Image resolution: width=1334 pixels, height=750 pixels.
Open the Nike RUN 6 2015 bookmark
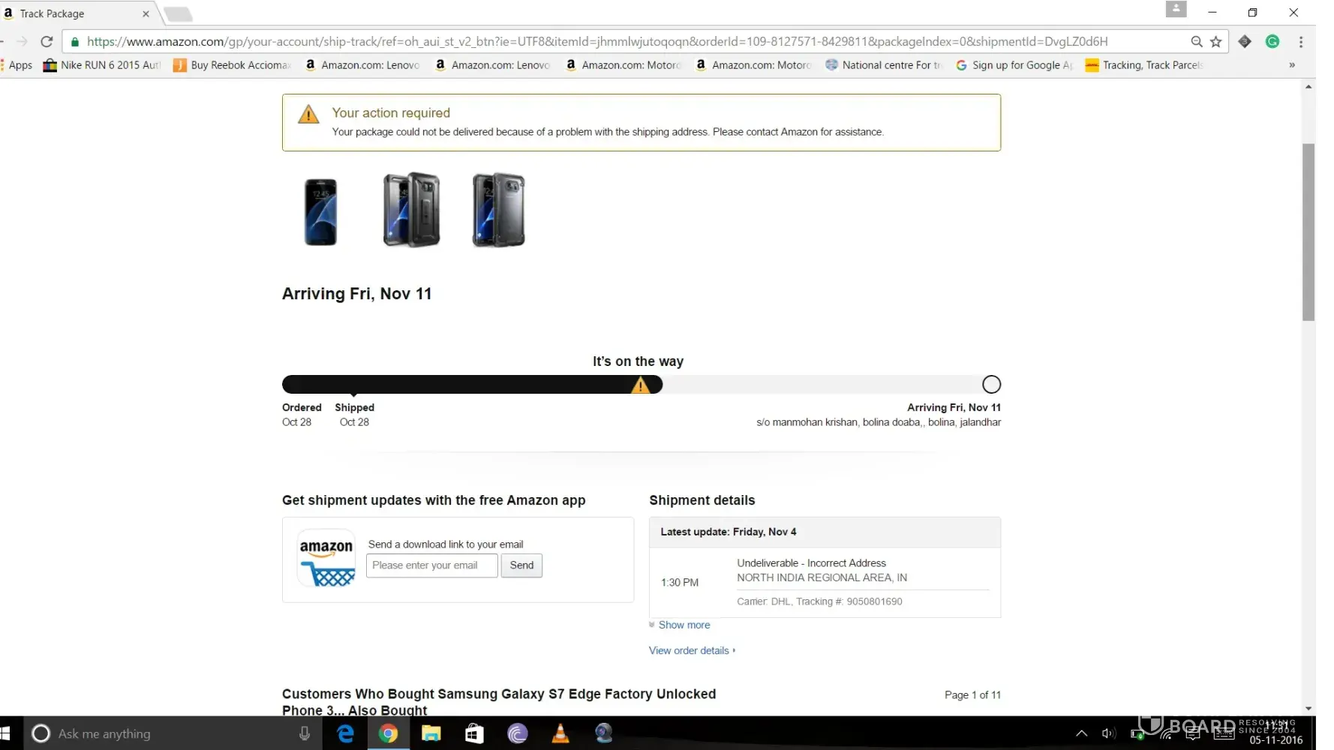[x=102, y=65]
